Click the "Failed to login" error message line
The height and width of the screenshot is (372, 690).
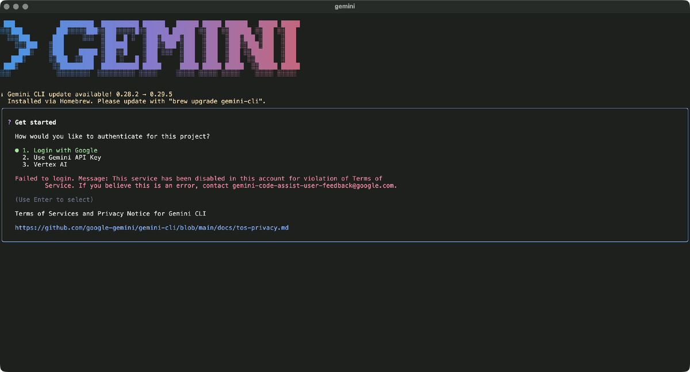(x=198, y=179)
